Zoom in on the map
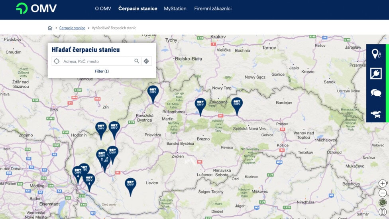 click(383, 183)
